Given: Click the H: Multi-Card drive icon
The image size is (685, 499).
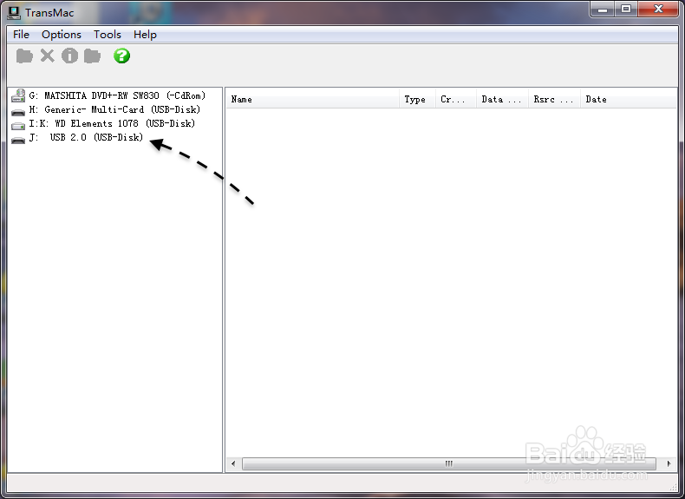Looking at the screenshot, I should click(x=18, y=112).
